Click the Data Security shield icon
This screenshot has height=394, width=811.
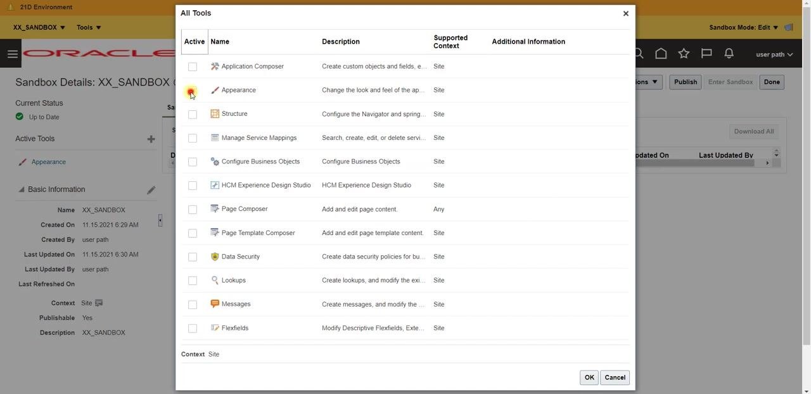[x=215, y=257]
